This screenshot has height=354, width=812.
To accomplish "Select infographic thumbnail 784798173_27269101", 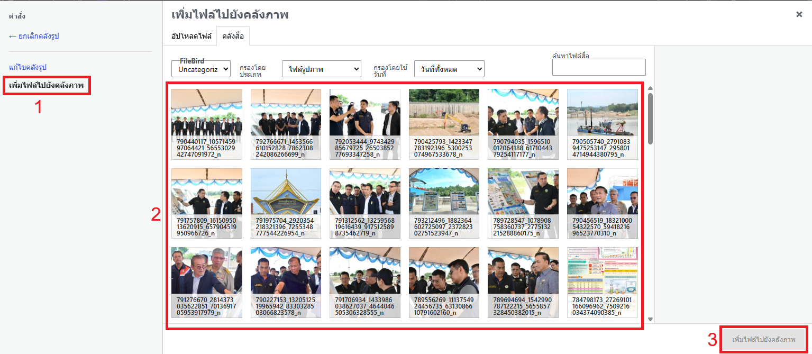I will tap(603, 283).
